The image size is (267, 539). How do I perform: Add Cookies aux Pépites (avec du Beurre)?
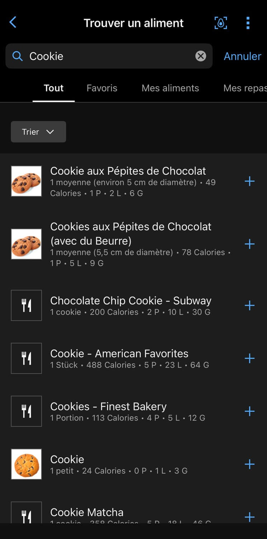click(x=249, y=244)
